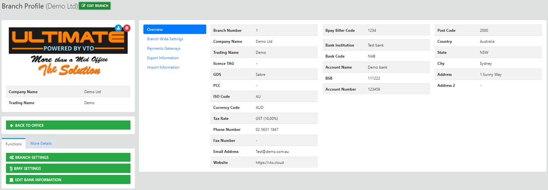
Task: Switch to the More Details tab
Action: point(41,143)
